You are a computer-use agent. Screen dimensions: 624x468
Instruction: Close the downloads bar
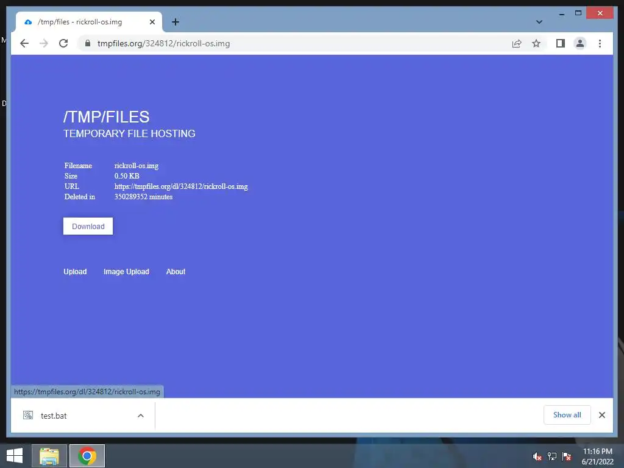click(x=601, y=415)
